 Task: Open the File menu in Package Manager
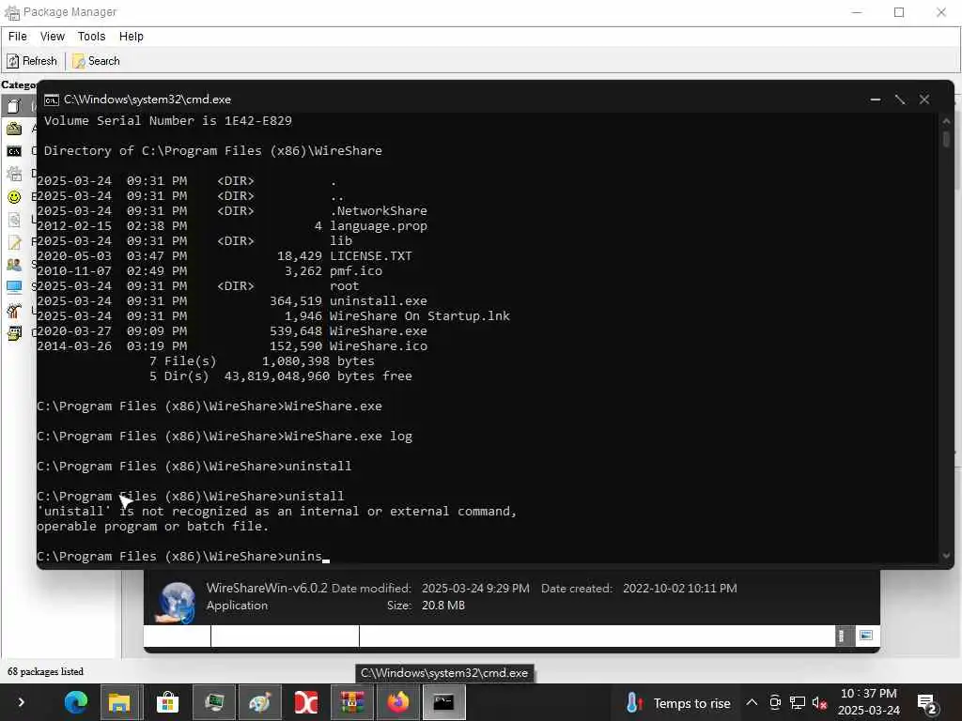(17, 37)
